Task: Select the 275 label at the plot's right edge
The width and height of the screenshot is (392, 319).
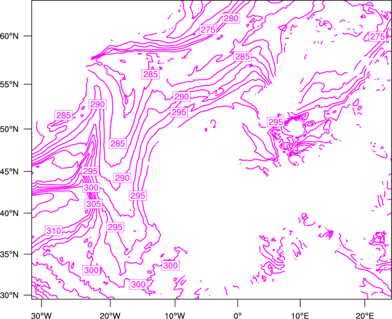Action: point(377,37)
